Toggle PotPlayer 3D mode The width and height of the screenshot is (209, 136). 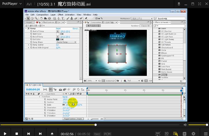pos(166,133)
